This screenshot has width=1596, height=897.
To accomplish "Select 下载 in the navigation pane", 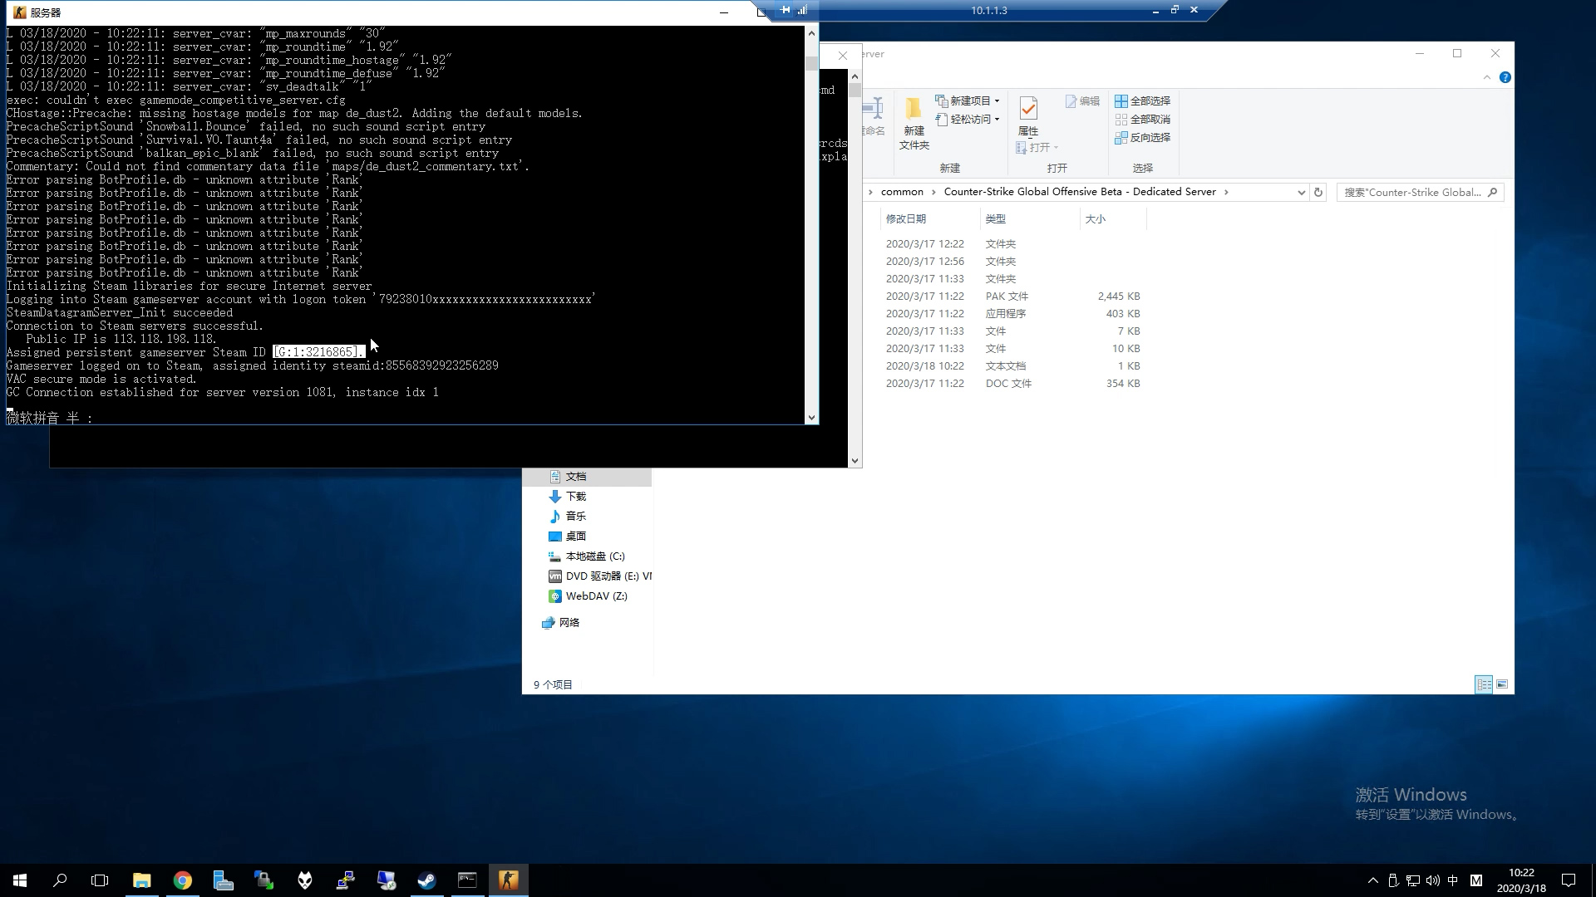I will [575, 496].
